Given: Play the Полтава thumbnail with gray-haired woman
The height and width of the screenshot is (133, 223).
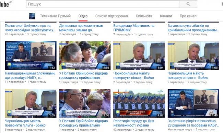Looking at the screenshot, I should (x=85, y=56).
